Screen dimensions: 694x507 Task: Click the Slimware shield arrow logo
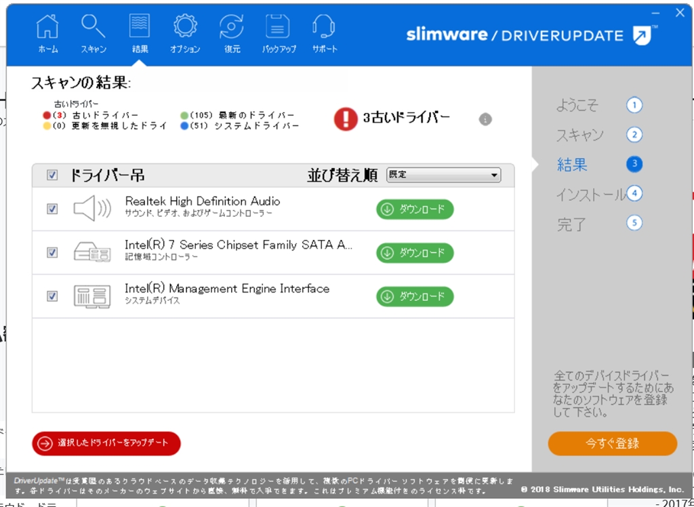pos(642,35)
